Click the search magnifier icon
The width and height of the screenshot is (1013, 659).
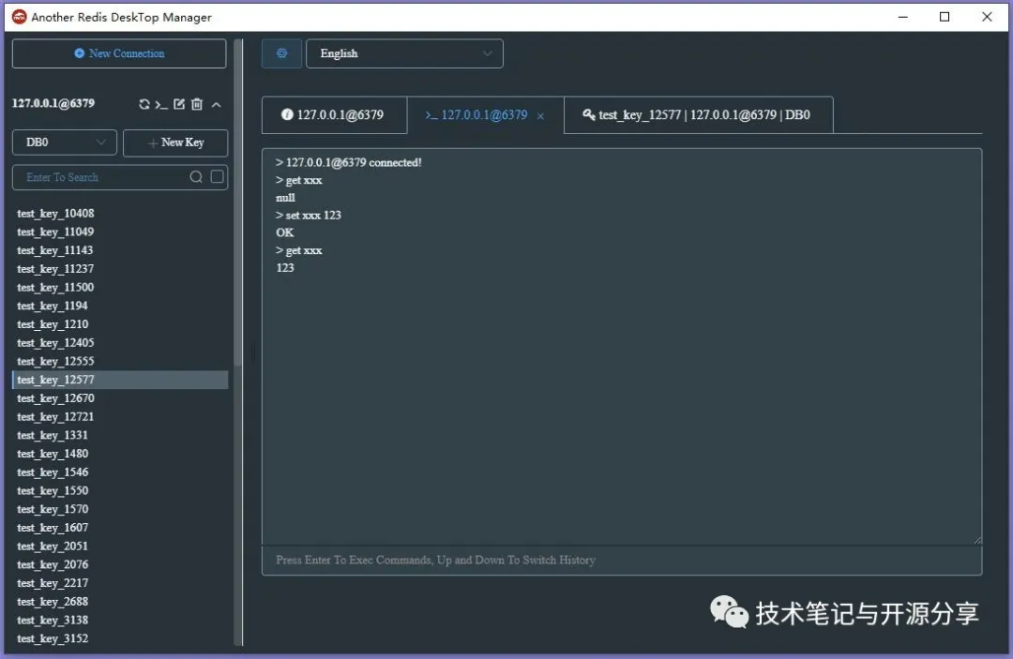(196, 177)
